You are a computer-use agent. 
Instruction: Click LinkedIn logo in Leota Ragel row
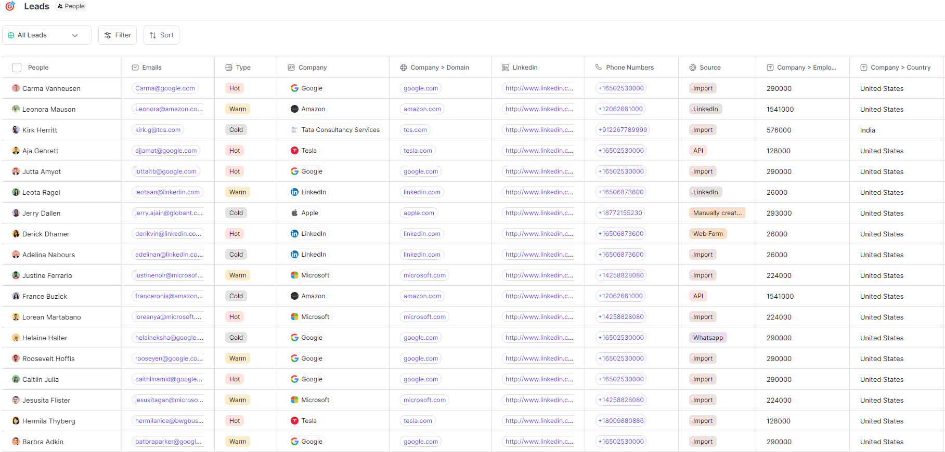pyautogui.click(x=294, y=192)
